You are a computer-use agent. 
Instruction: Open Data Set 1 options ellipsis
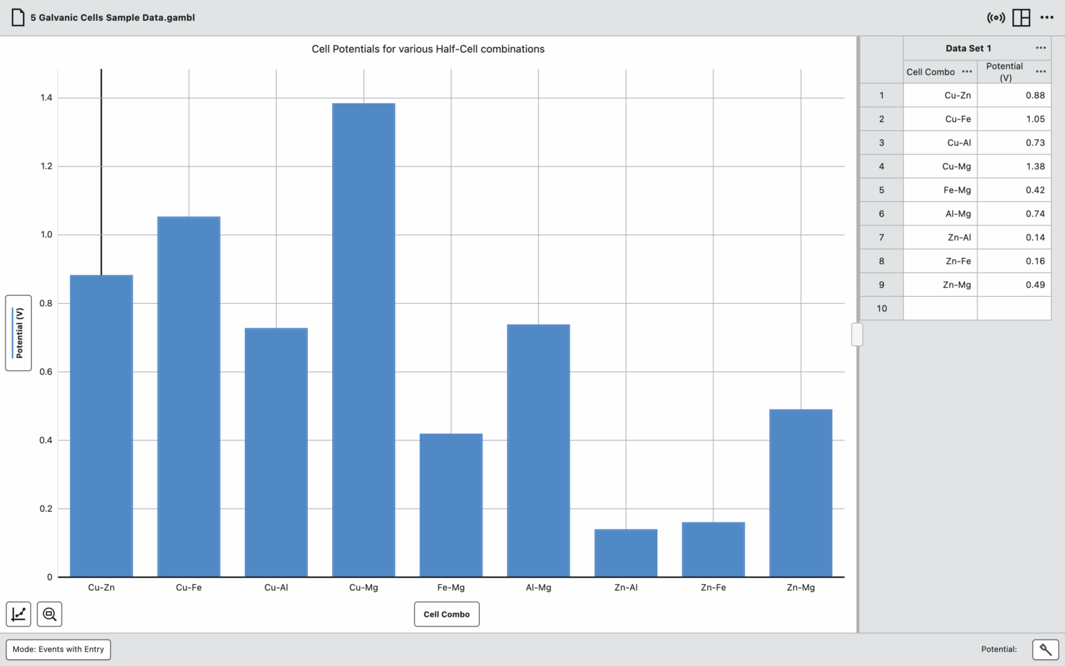1041,48
